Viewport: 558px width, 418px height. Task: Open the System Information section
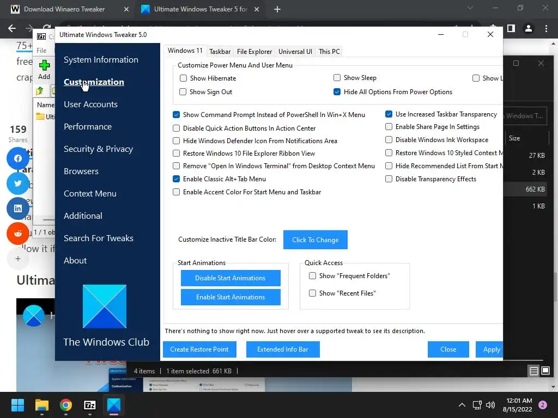pos(101,60)
